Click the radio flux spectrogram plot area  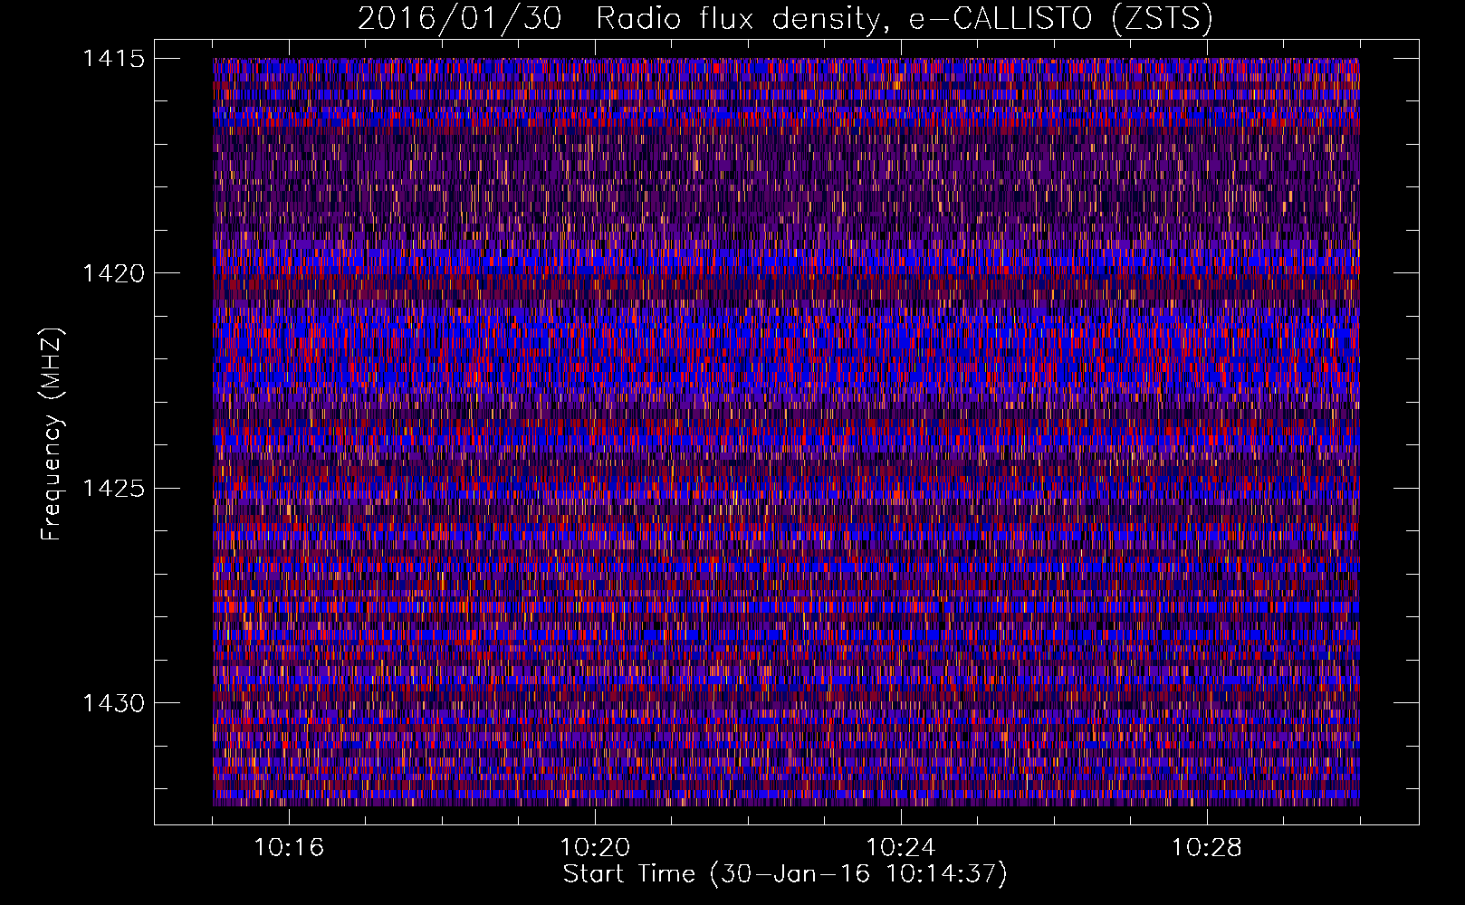click(x=786, y=432)
